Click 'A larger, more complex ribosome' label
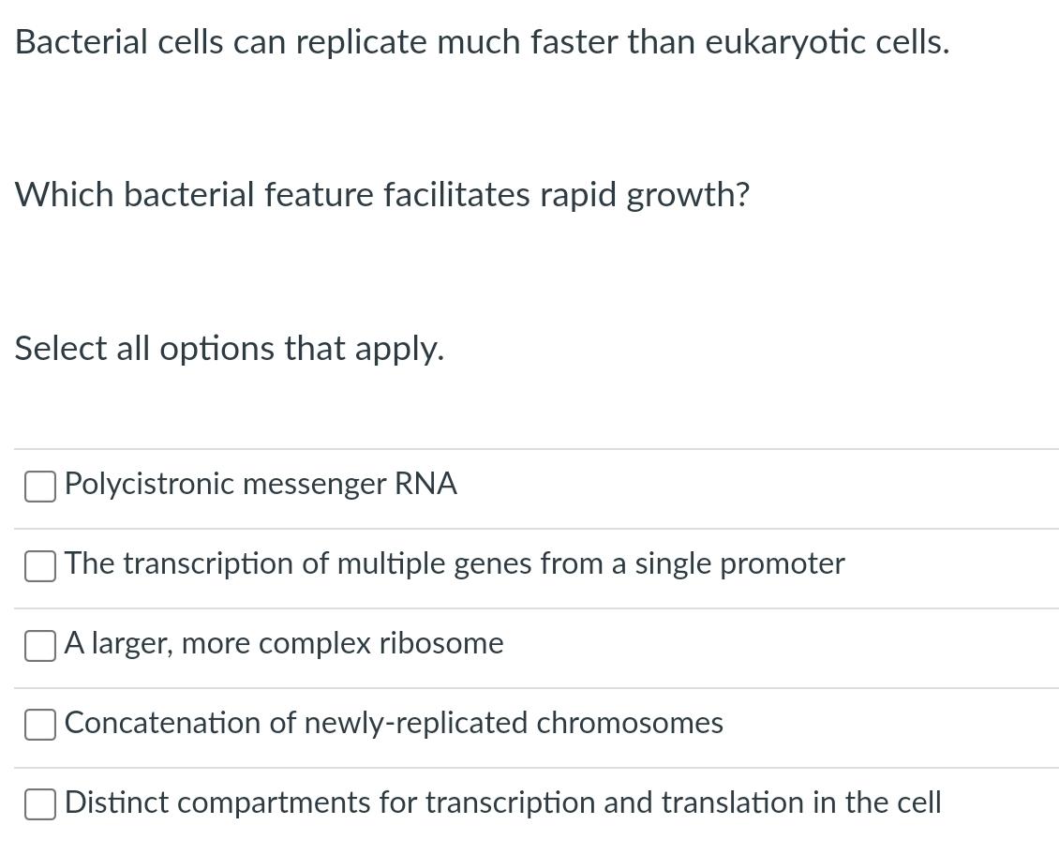 click(284, 643)
